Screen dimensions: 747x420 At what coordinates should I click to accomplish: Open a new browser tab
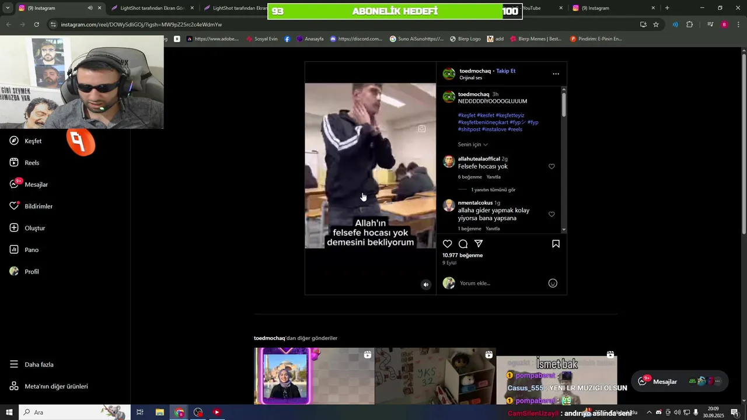667,8
